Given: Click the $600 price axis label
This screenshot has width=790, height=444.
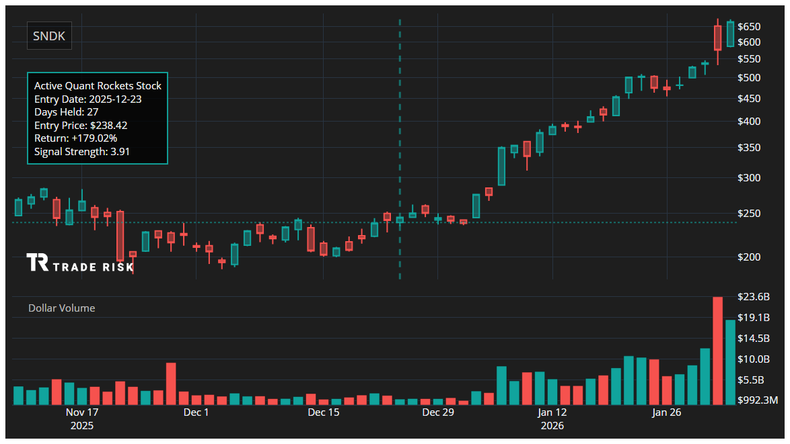Looking at the screenshot, I should (749, 42).
